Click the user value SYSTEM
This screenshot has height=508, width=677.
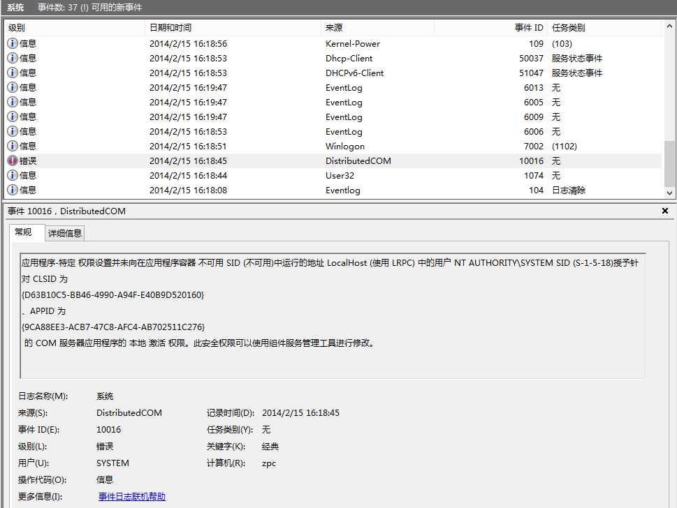coord(112,463)
